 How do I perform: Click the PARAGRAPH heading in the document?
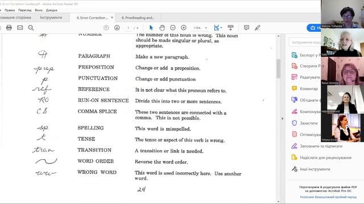coord(94,56)
